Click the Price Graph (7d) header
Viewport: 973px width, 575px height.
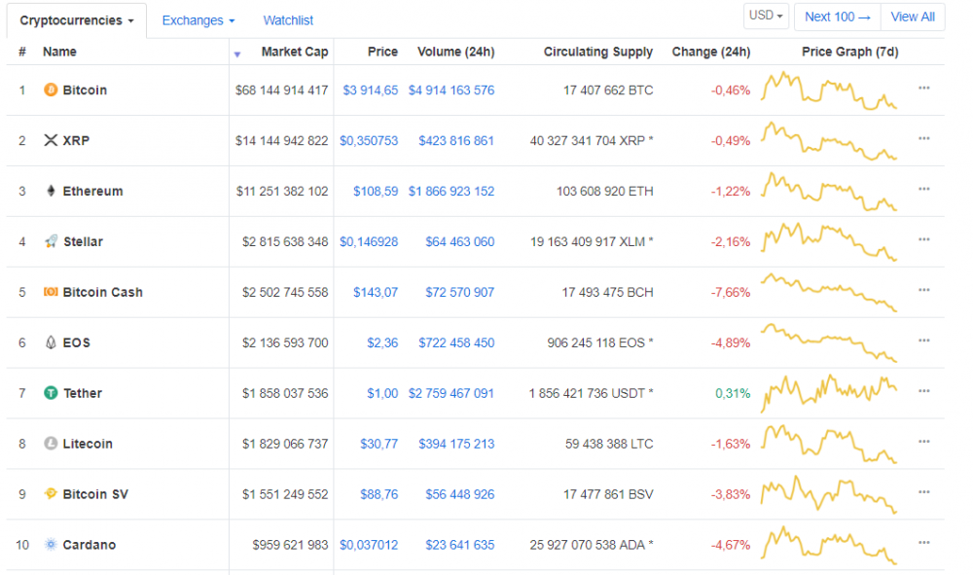click(850, 52)
